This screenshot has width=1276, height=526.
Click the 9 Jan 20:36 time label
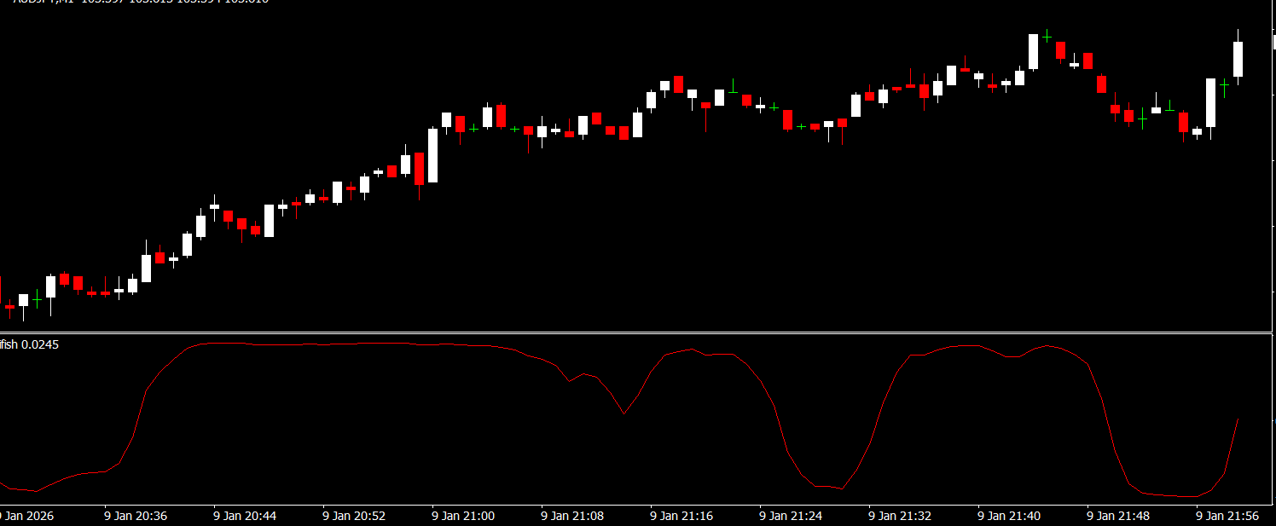pos(135,516)
